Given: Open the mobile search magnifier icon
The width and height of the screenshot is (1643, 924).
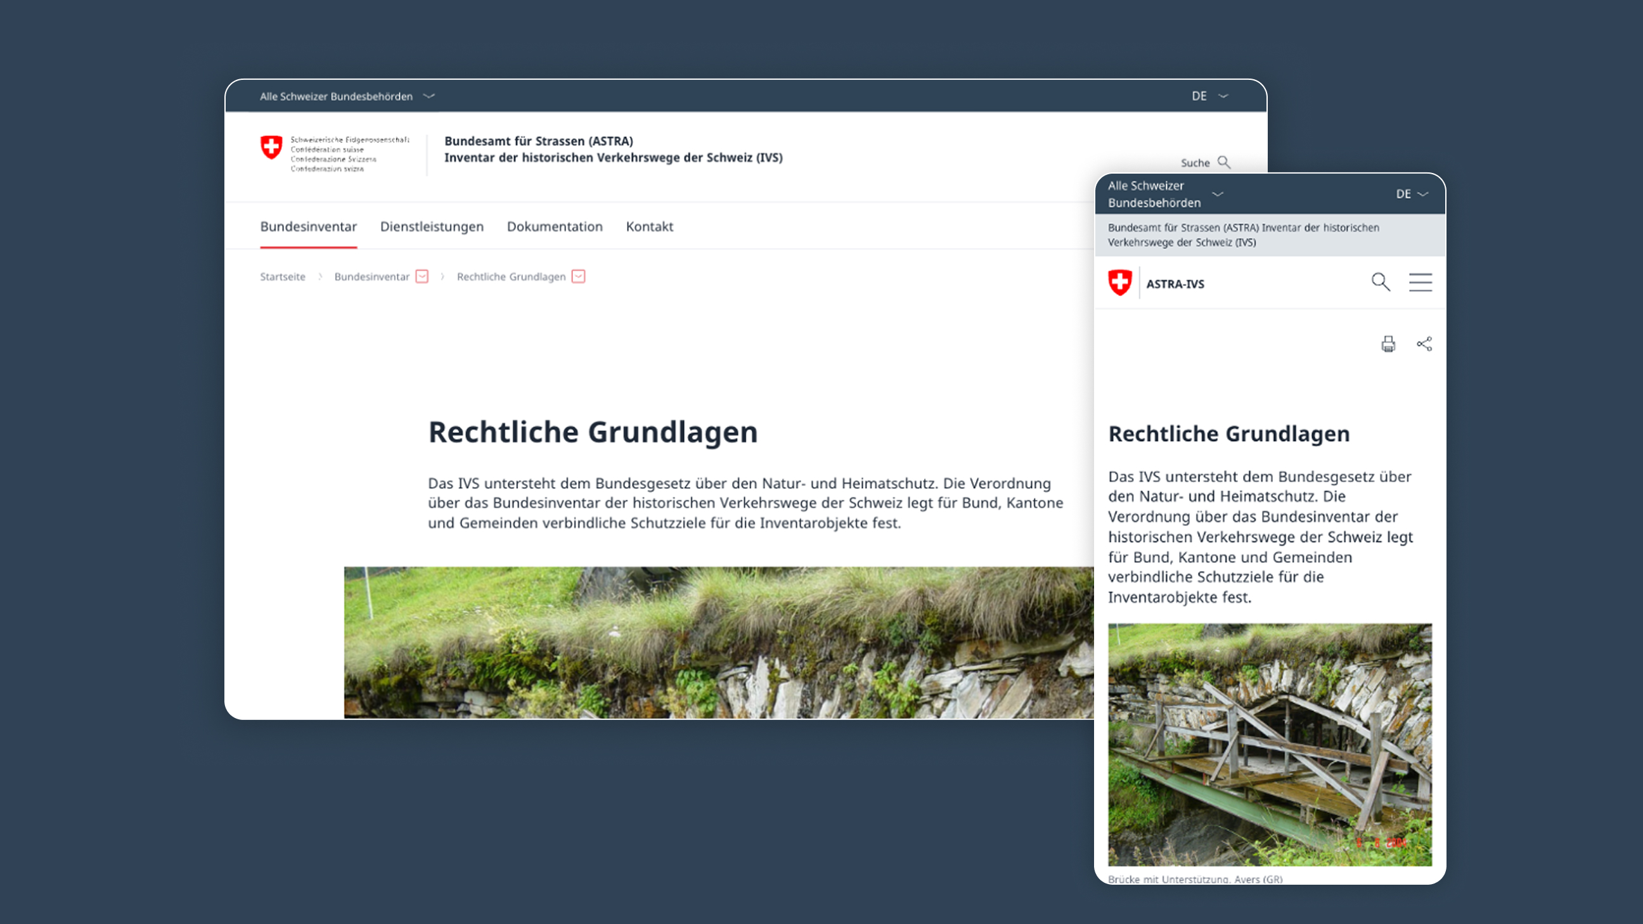Looking at the screenshot, I should (x=1381, y=282).
